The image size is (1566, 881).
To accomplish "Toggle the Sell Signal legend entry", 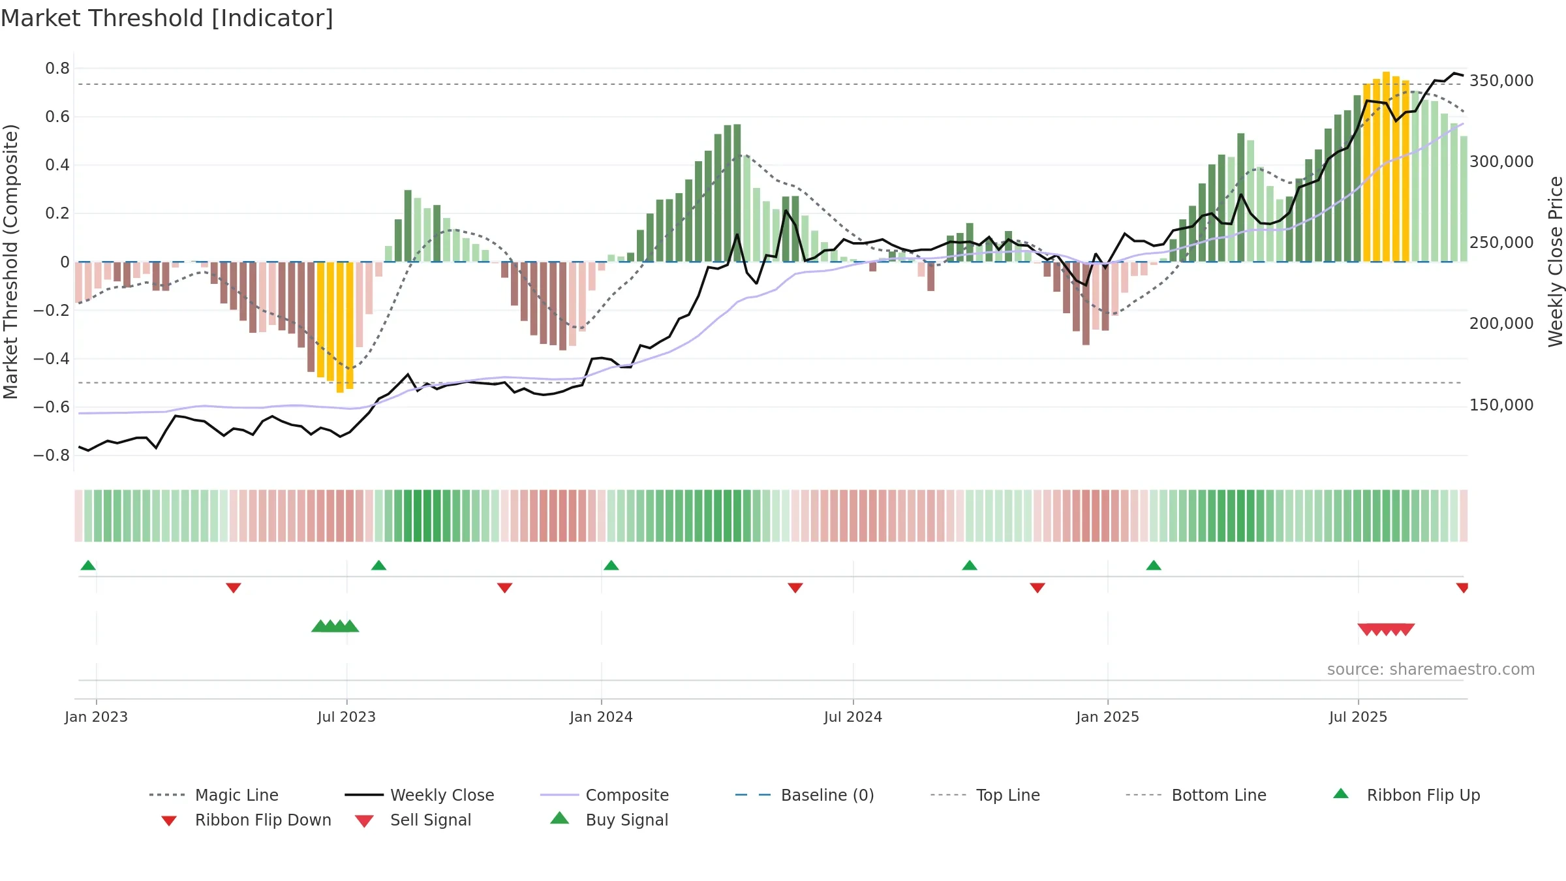I will (x=413, y=820).
